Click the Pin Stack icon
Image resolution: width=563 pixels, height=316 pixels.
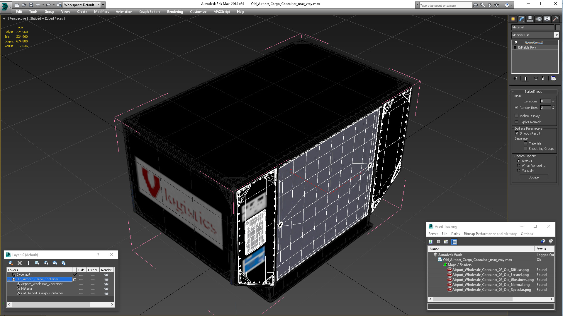click(x=515, y=78)
